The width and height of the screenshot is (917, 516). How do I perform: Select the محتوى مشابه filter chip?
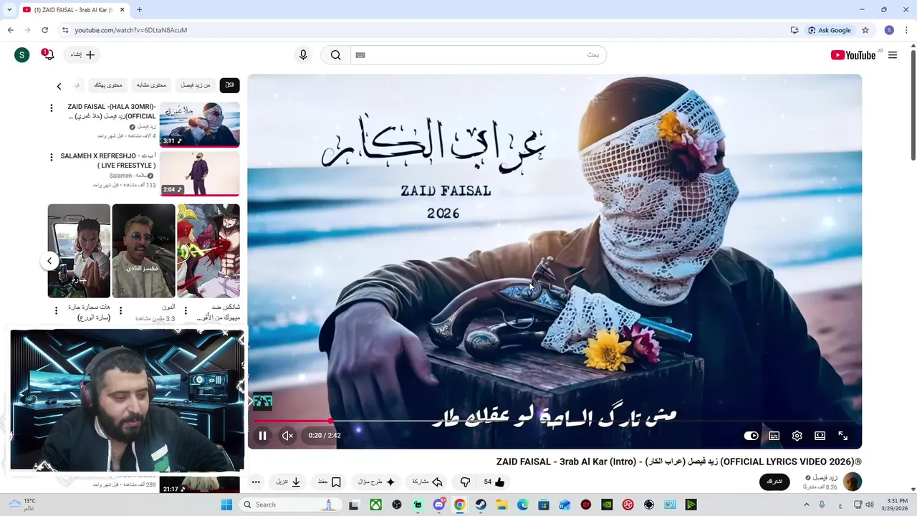coord(151,85)
